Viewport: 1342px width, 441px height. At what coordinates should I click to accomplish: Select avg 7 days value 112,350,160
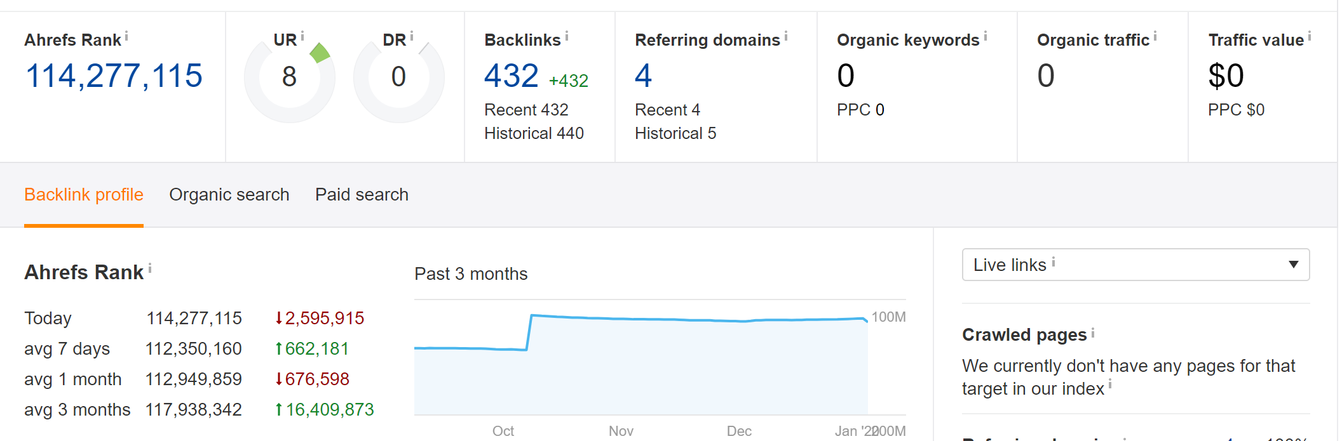[194, 348]
